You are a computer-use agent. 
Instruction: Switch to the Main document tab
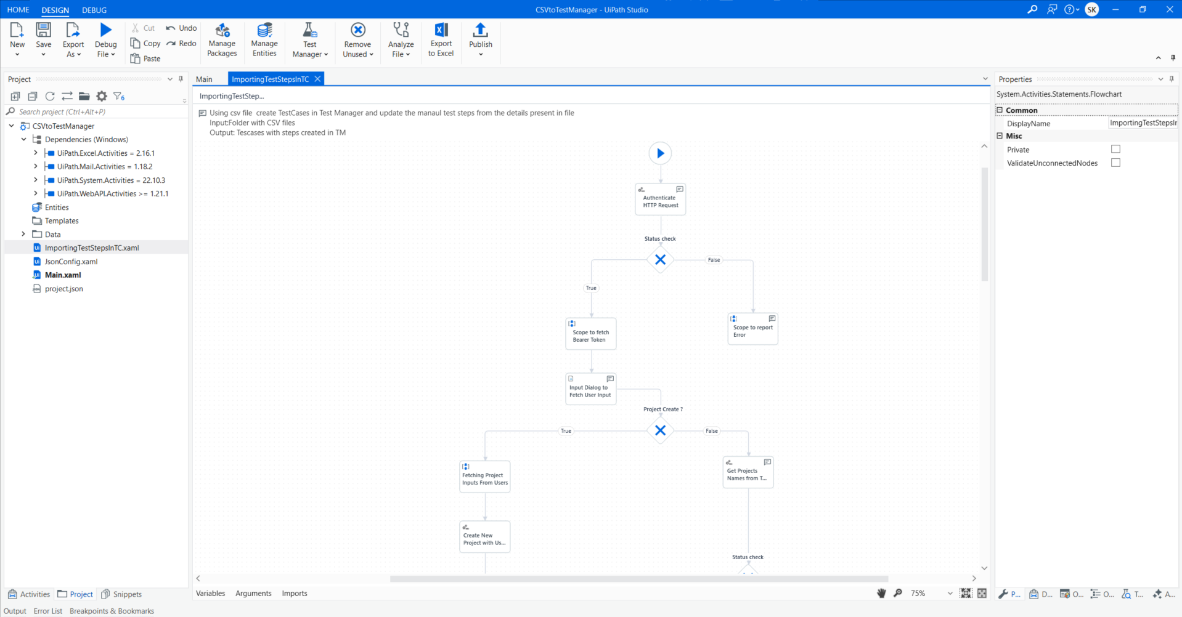(x=204, y=79)
